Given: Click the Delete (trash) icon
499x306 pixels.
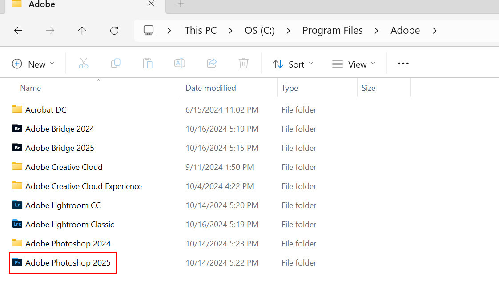Looking at the screenshot, I should (x=243, y=63).
